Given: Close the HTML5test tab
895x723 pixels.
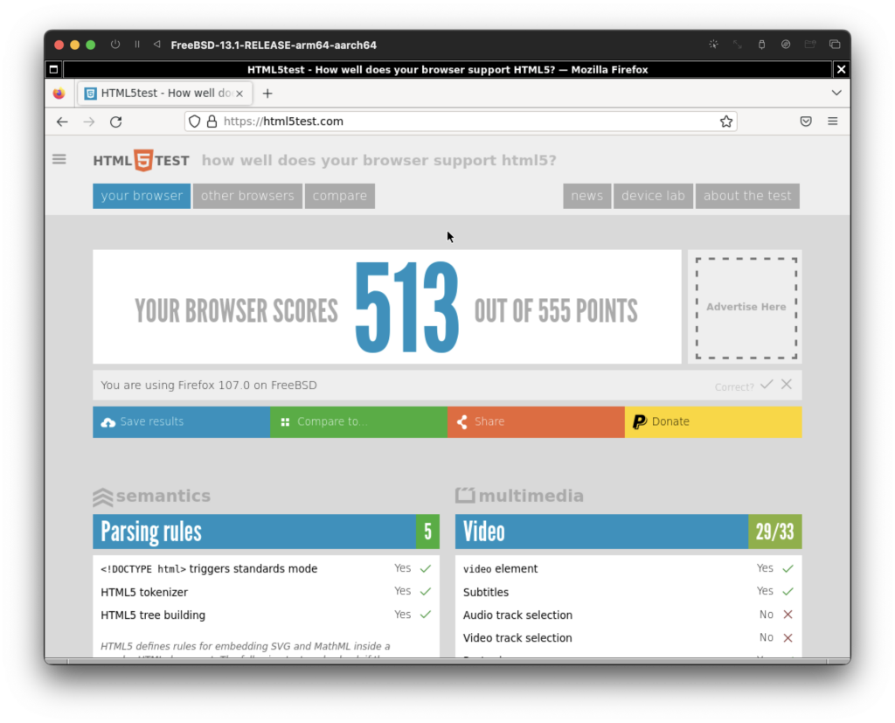Looking at the screenshot, I should [x=239, y=93].
